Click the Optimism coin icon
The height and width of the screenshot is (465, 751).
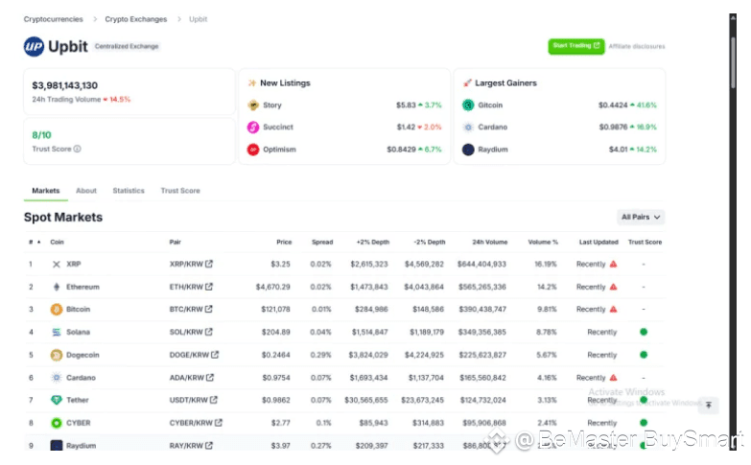[x=253, y=150]
